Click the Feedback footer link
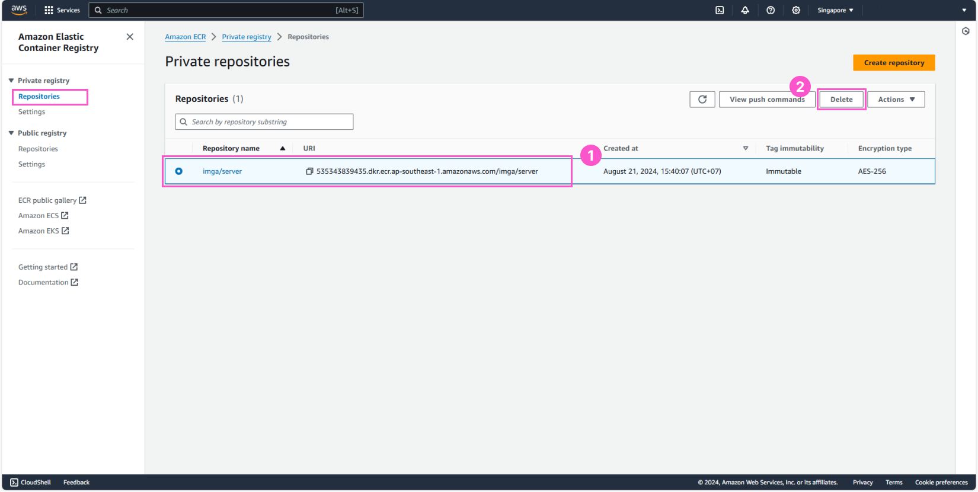This screenshot has height=492, width=978. [x=76, y=483]
